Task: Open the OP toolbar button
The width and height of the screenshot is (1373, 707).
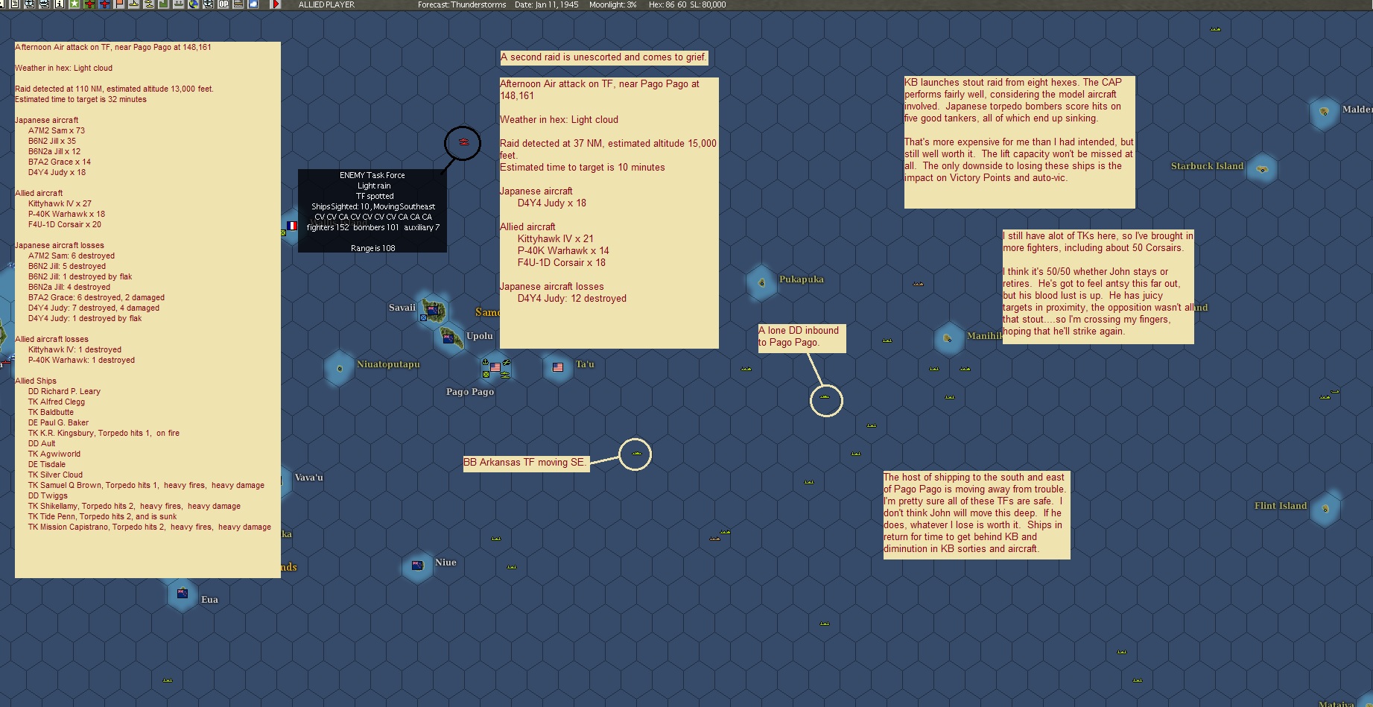Action: (223, 4)
